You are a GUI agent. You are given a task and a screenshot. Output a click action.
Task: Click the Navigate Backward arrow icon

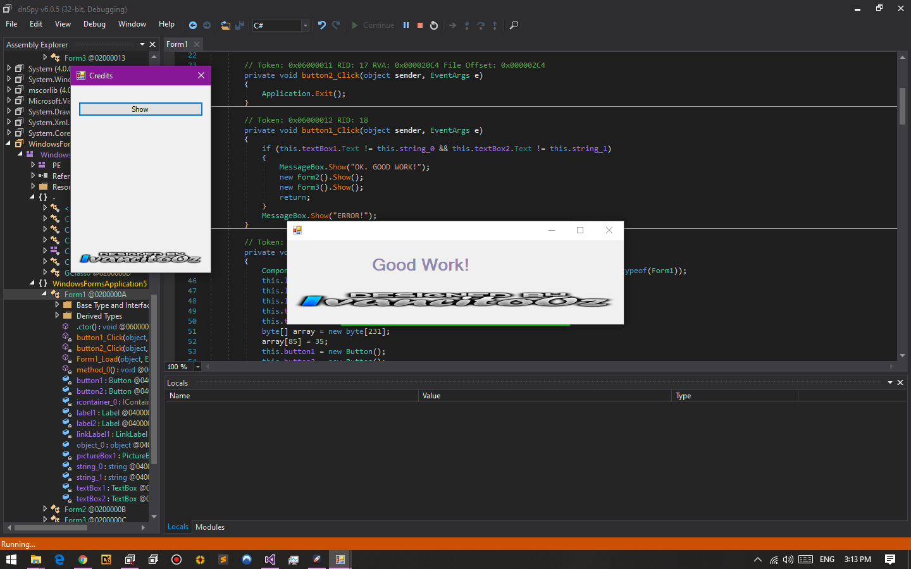coord(193,25)
